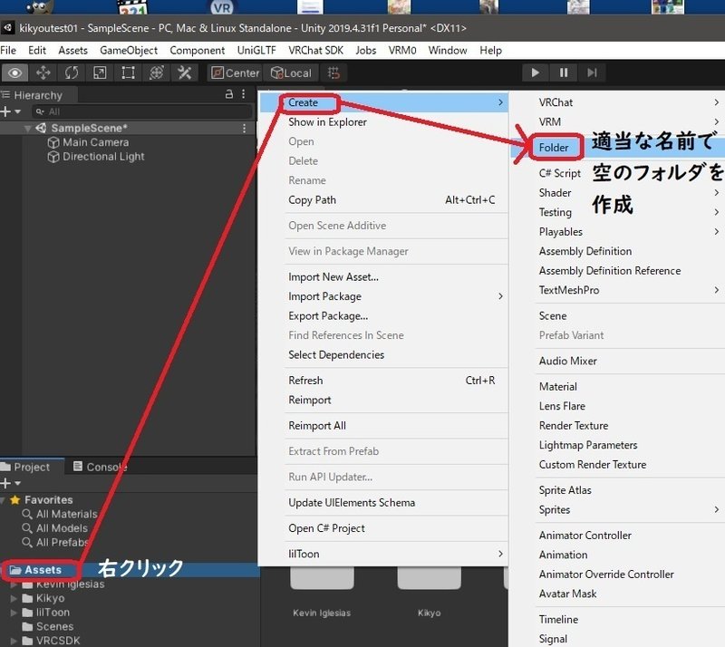Screen dimensions: 725x647
Task: Expand the lilToon folder in tree
Action: point(14,613)
